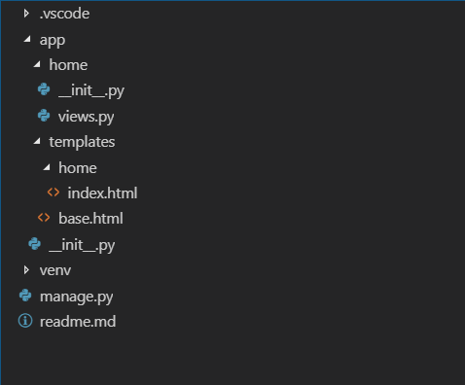Open base.html file
Image resolution: width=465 pixels, height=385 pixels.
point(90,219)
